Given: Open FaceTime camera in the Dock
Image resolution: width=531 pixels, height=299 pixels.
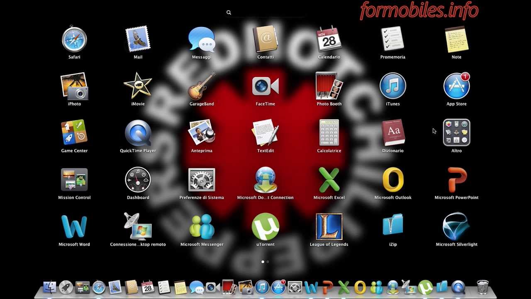Looking at the screenshot, I should (x=213, y=287).
